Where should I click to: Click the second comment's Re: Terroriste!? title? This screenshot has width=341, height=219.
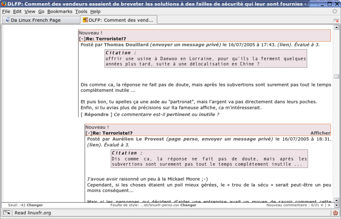point(112,133)
